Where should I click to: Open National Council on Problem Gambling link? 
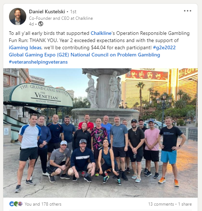tap(115, 55)
